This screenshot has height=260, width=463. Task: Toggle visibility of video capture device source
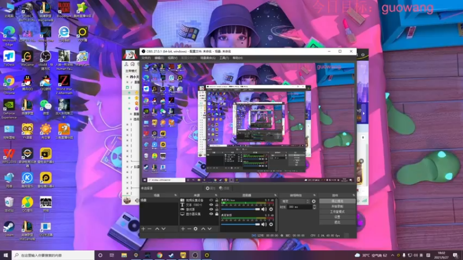(211, 200)
